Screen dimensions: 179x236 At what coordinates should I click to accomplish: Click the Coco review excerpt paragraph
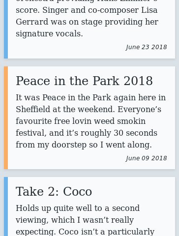(85, 220)
